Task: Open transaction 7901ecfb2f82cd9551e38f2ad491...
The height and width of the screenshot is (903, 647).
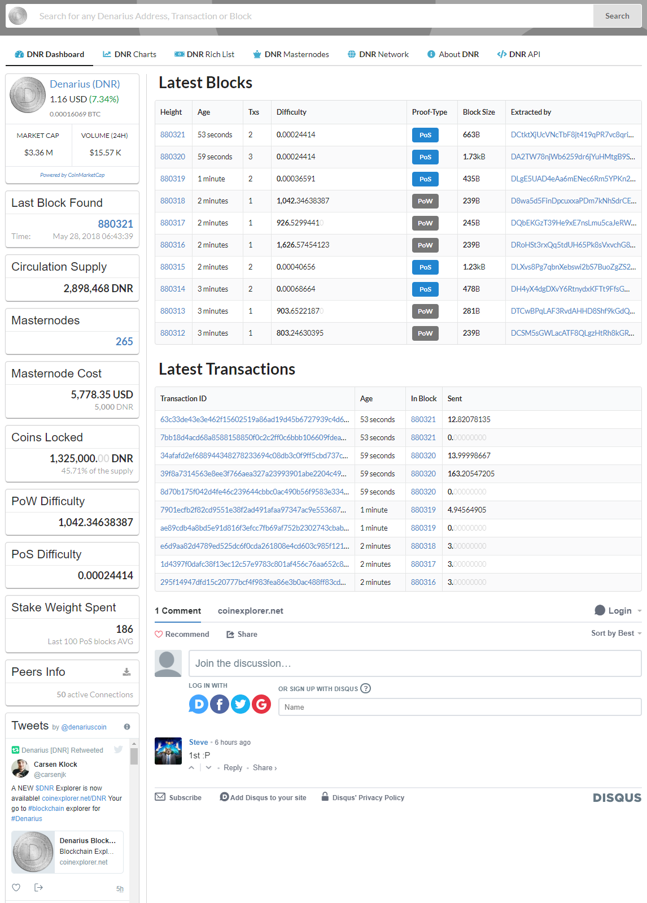Action: click(x=253, y=510)
